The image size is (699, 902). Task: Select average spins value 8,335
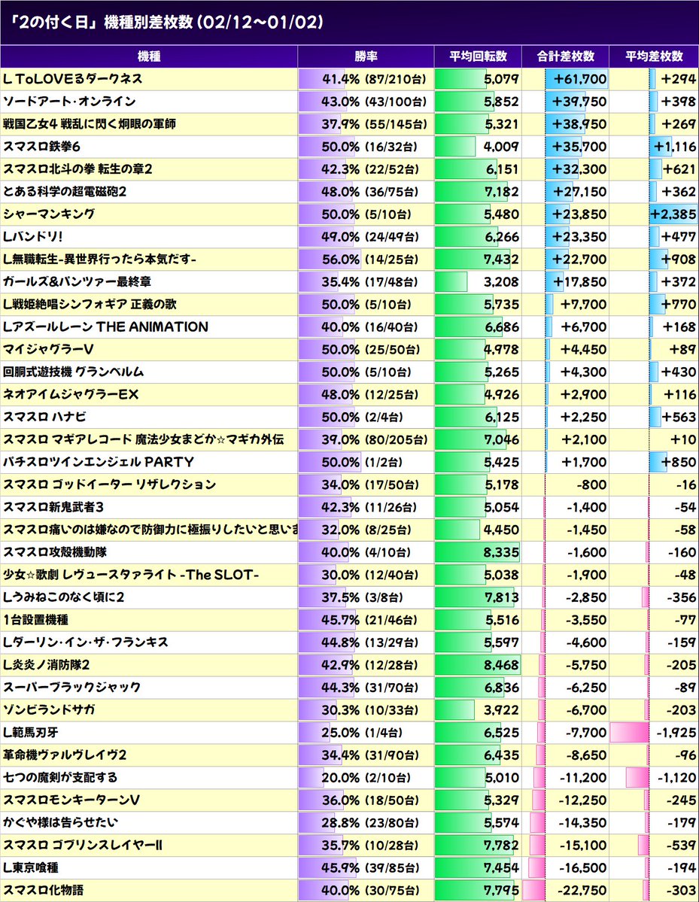pyautogui.click(x=501, y=552)
